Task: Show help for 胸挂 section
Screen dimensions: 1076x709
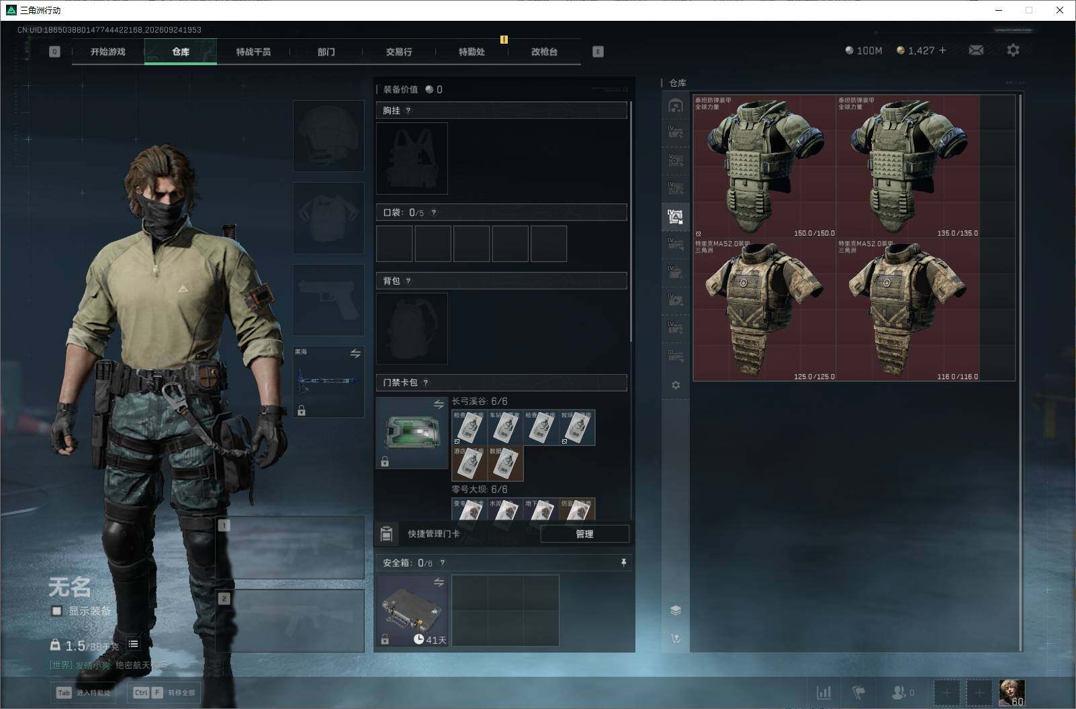Action: point(408,111)
